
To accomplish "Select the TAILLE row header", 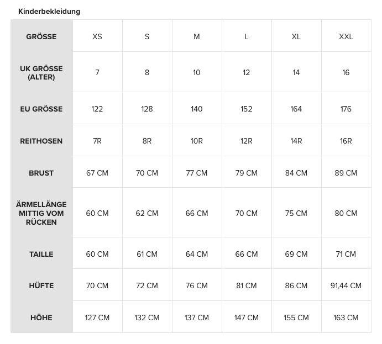I will click(x=41, y=254).
